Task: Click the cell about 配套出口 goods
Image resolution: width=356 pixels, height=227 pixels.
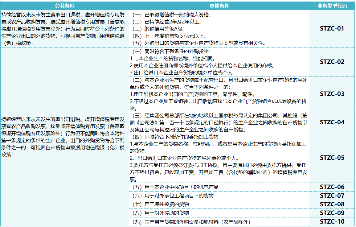Action: [x=219, y=94]
